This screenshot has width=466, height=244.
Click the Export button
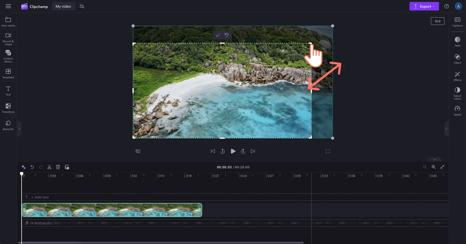pyautogui.click(x=424, y=6)
